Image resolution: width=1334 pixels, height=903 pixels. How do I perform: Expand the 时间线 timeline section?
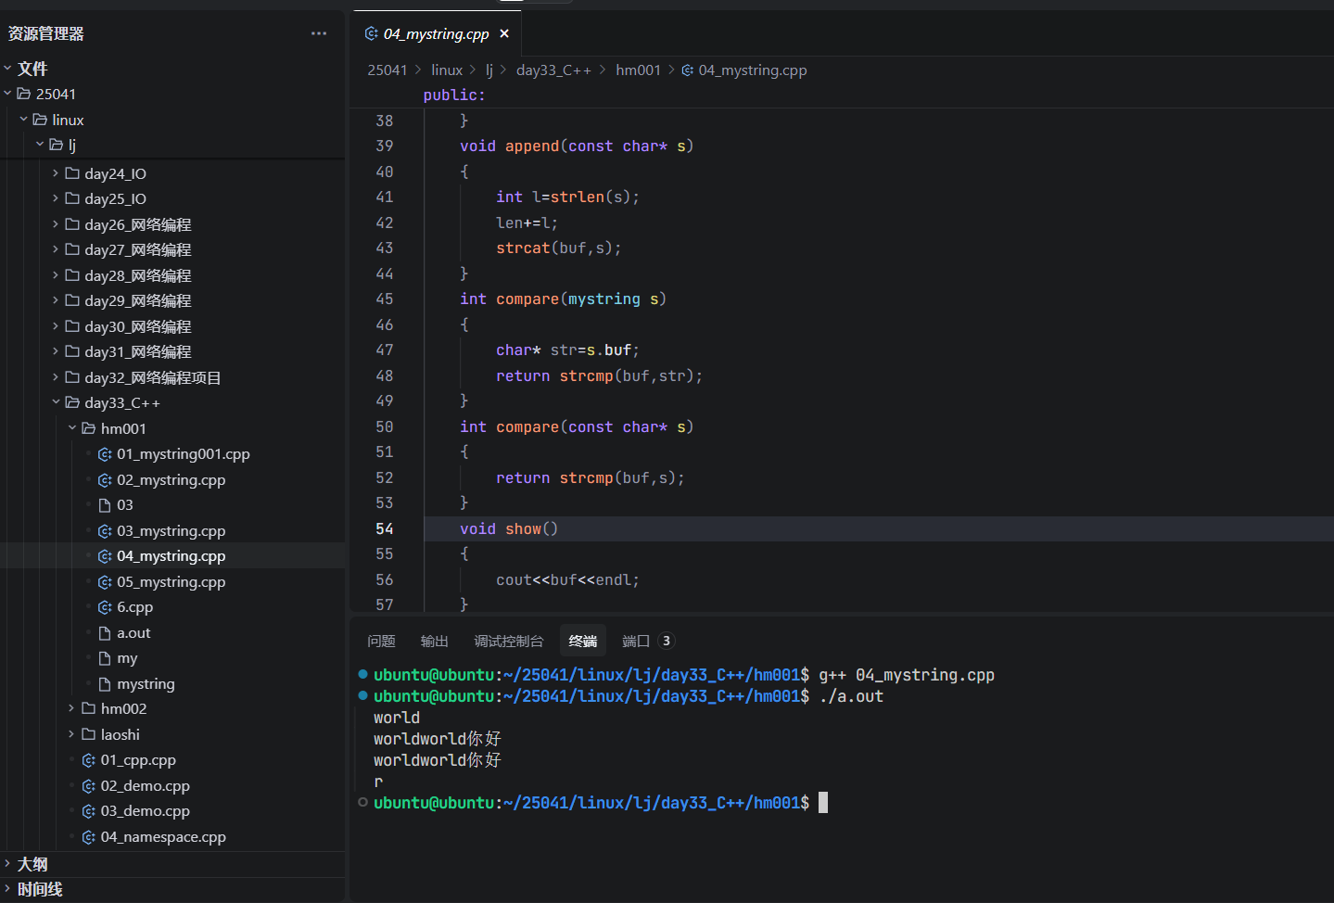(x=7, y=889)
